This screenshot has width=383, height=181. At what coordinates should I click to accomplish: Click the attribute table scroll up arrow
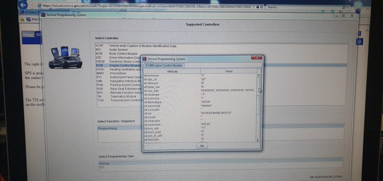click(x=258, y=75)
